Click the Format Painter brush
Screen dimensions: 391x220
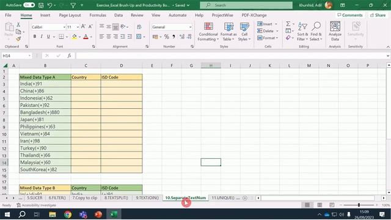pos(18,38)
